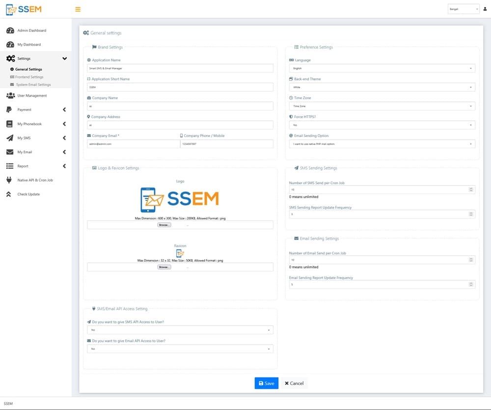
Task: Open the Force HTTPS dropdown
Action: pos(382,125)
